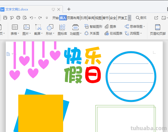168x132 pixels.
Task: Expand the 表格 dropdown arrow
Action: pyautogui.click(x=18, y=33)
